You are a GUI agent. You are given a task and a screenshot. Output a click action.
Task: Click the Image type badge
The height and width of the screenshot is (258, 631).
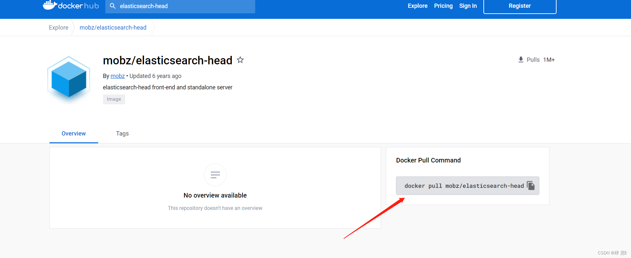click(114, 99)
